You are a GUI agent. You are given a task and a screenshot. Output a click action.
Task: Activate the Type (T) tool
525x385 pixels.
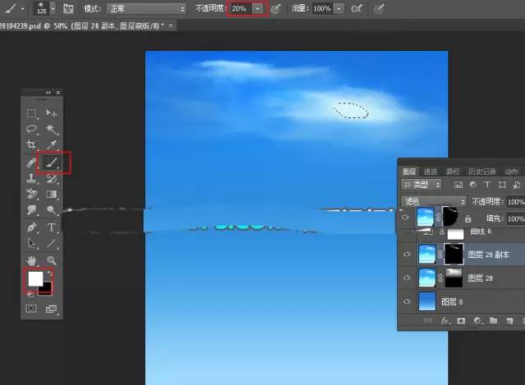(52, 227)
